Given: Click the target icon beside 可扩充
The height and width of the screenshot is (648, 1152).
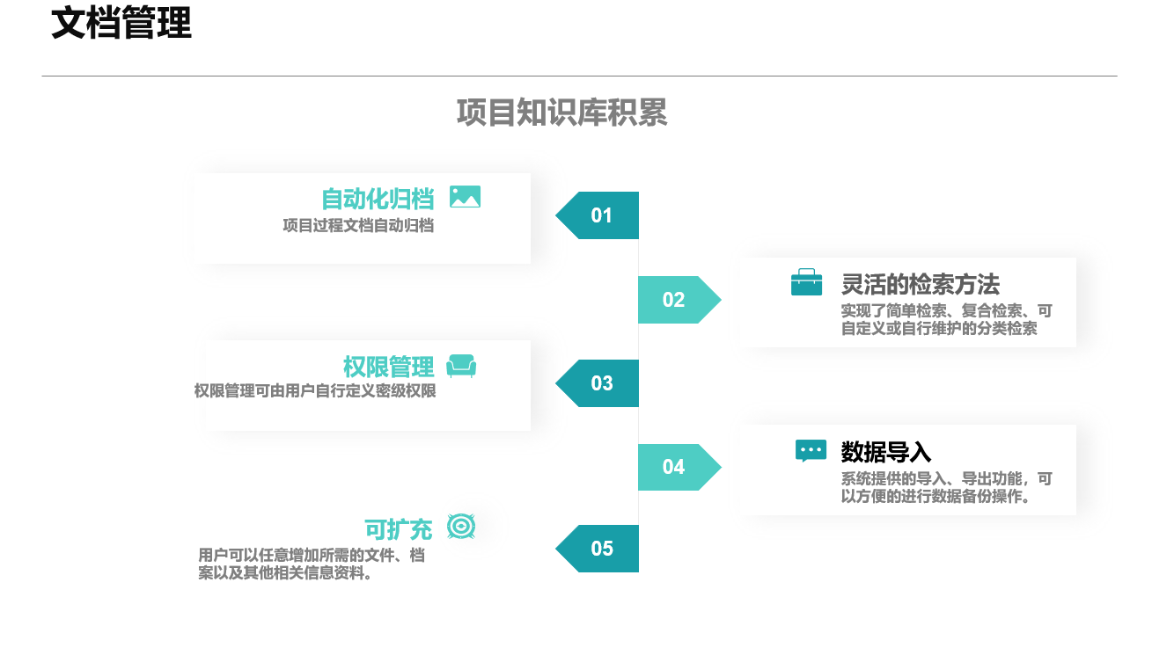Looking at the screenshot, I should coord(461,526).
